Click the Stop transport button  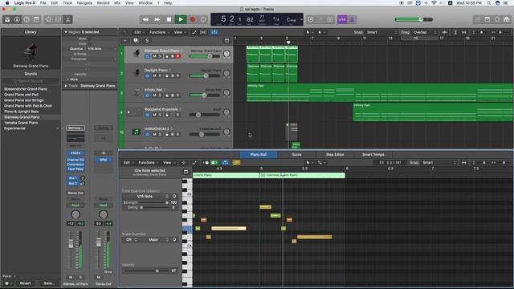coord(169,19)
